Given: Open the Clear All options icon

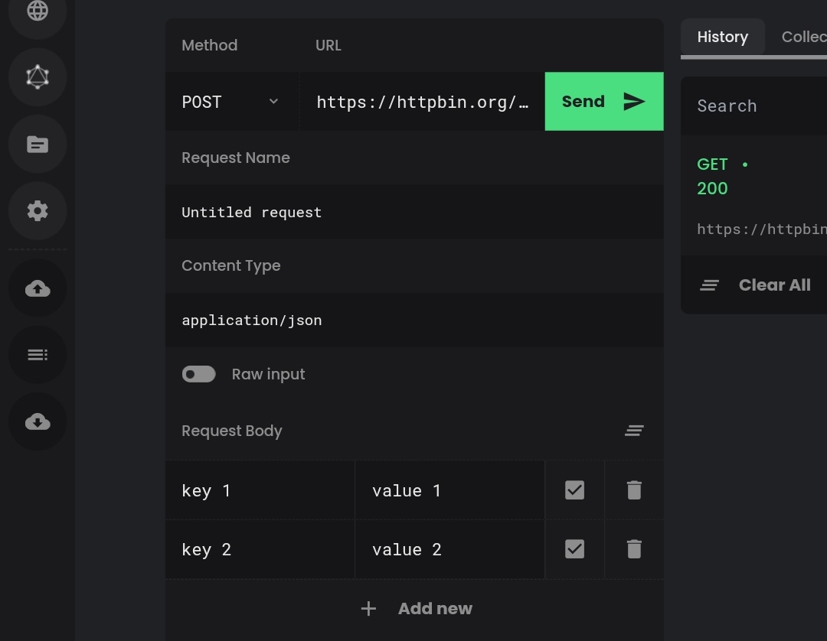Looking at the screenshot, I should click(x=708, y=285).
